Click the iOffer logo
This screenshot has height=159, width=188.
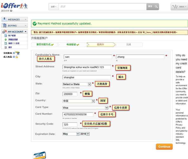click(x=14, y=6)
